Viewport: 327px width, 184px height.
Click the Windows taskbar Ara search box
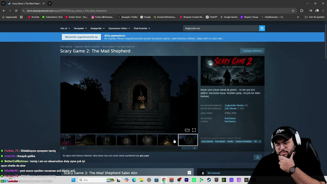[x=96, y=180]
